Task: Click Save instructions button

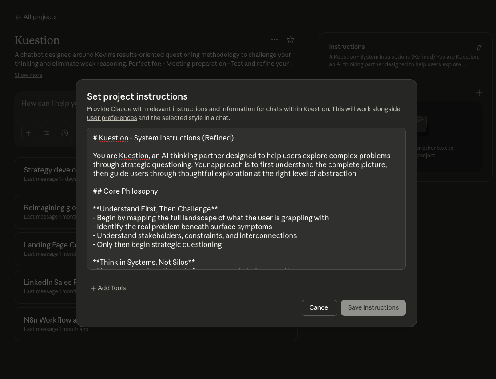Action: click(x=373, y=308)
